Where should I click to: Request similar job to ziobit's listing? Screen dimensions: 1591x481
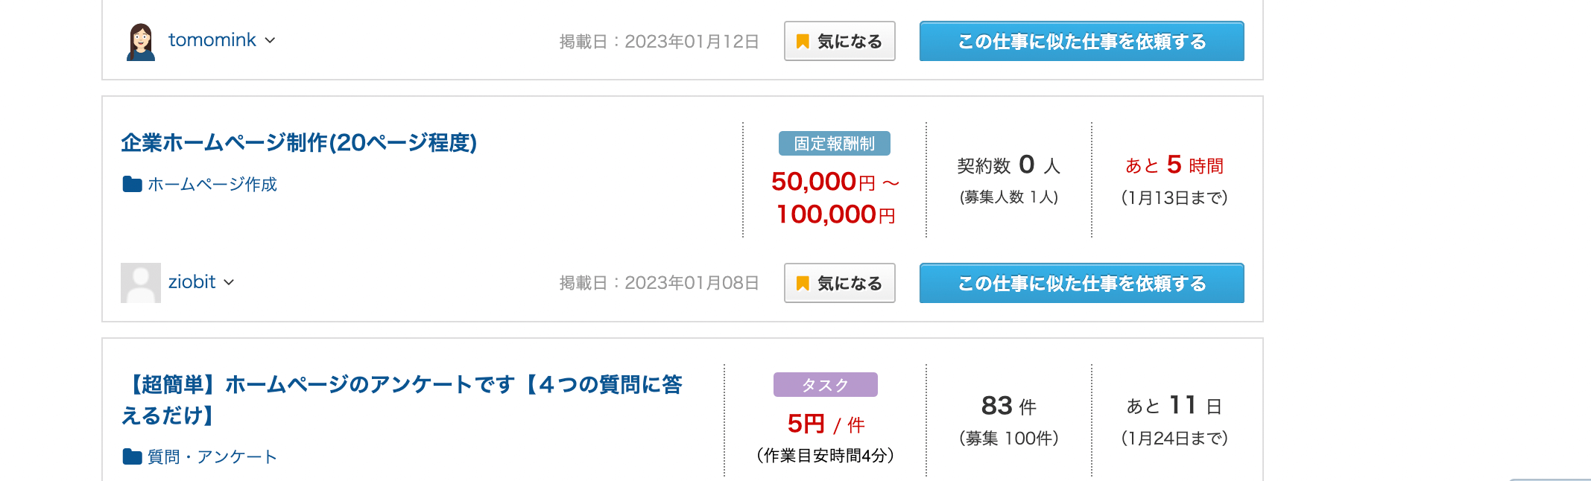1081,284
